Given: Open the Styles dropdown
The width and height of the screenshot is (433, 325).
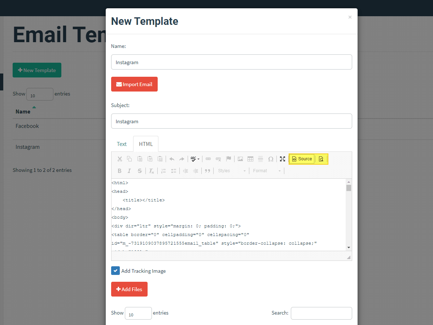Looking at the screenshot, I should tap(232, 171).
